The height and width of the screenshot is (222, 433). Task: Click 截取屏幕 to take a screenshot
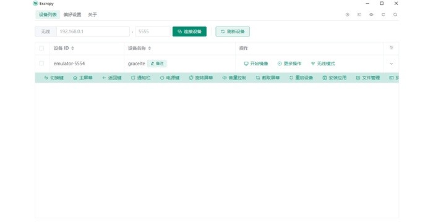tap(268, 78)
